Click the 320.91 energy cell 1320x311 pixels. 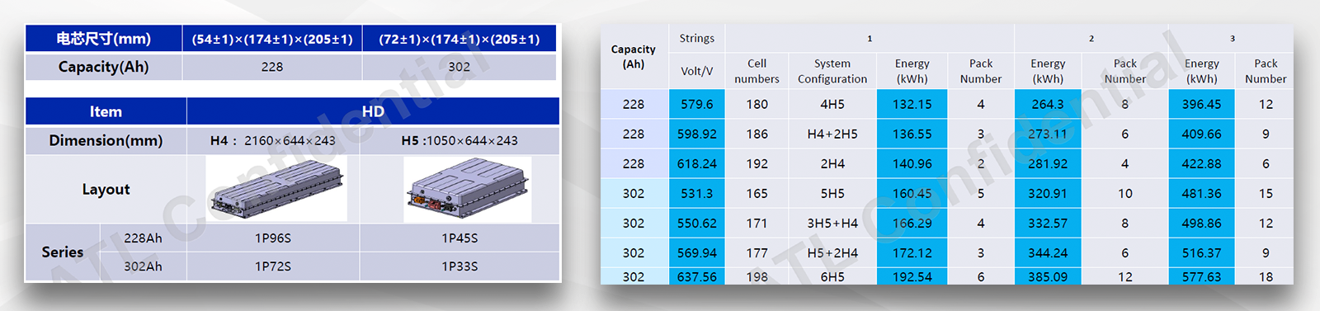(1048, 193)
